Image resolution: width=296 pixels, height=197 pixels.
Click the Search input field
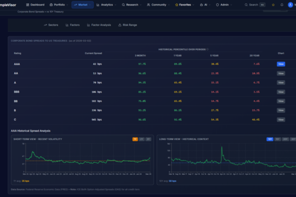(x=254, y=5)
